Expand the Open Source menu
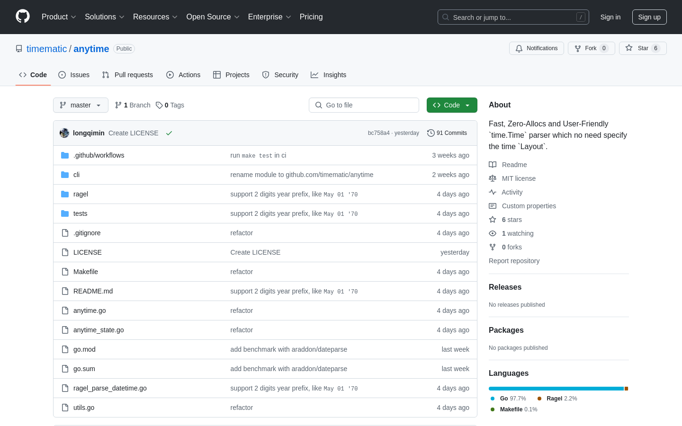The image size is (682, 426). coord(213,17)
